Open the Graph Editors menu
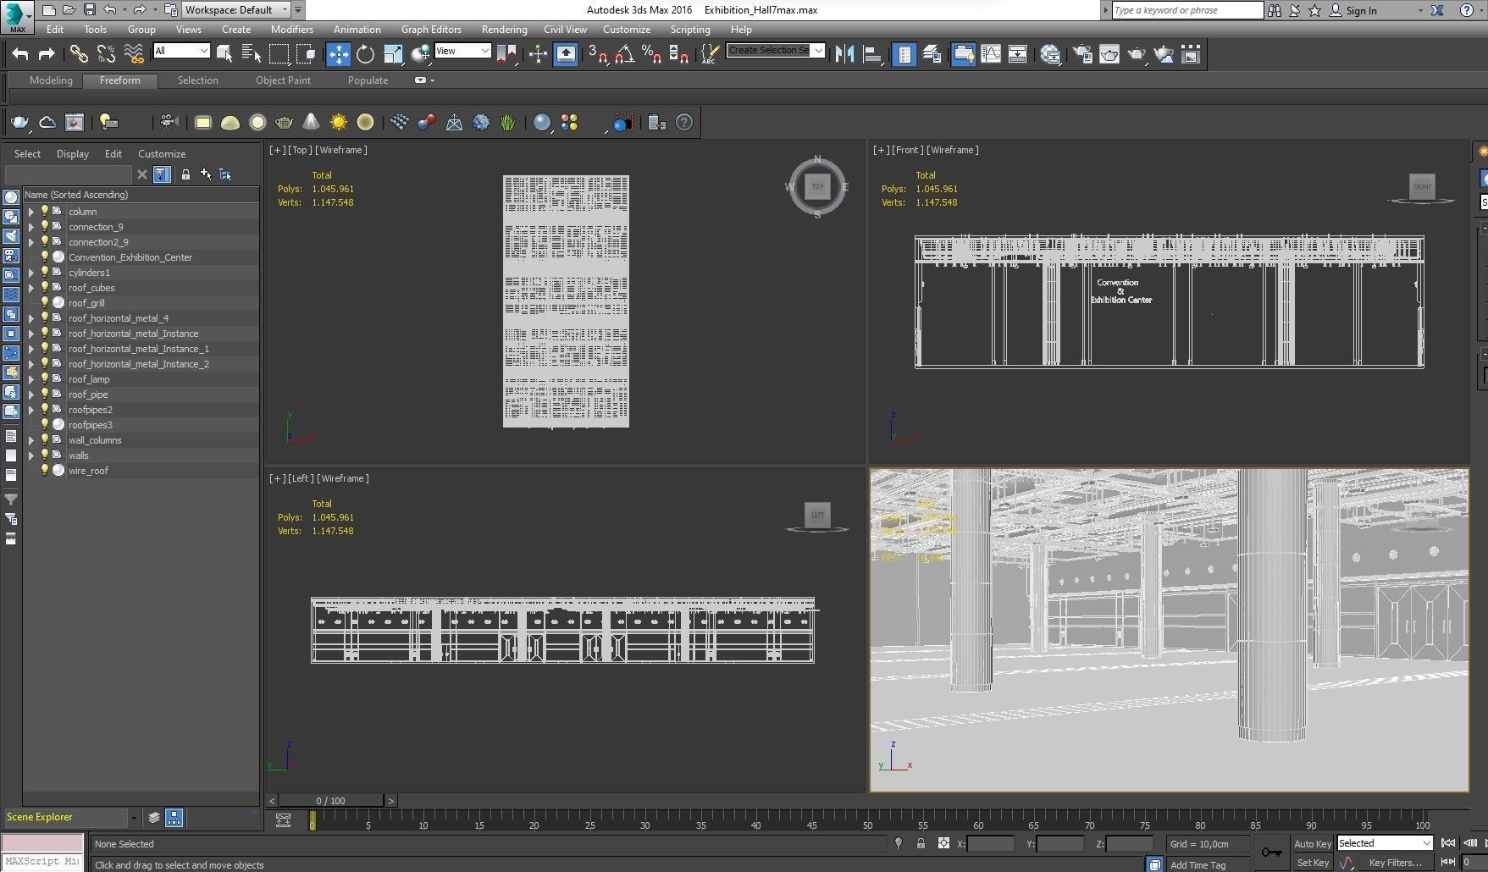The image size is (1488, 872). [431, 29]
